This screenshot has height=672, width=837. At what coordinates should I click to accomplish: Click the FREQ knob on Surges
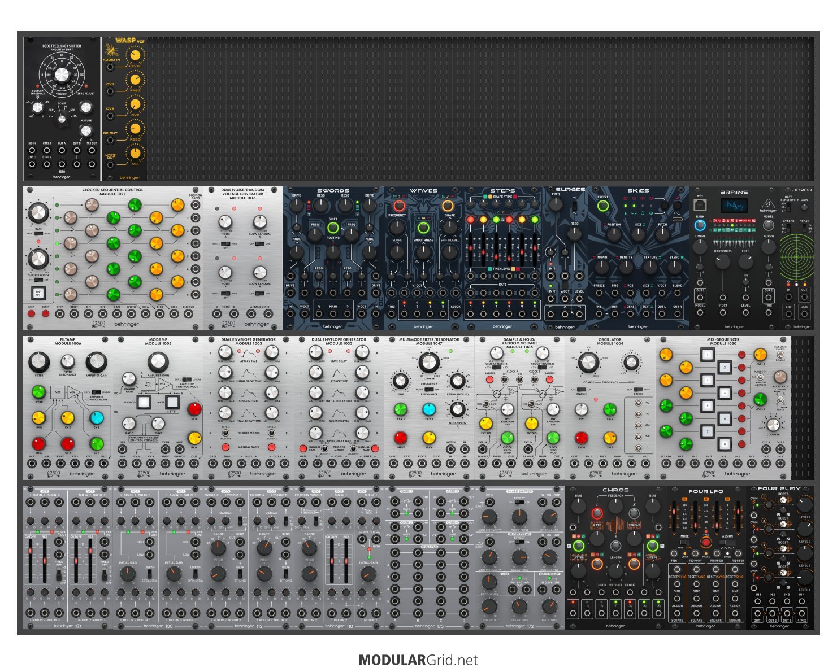coord(556,205)
